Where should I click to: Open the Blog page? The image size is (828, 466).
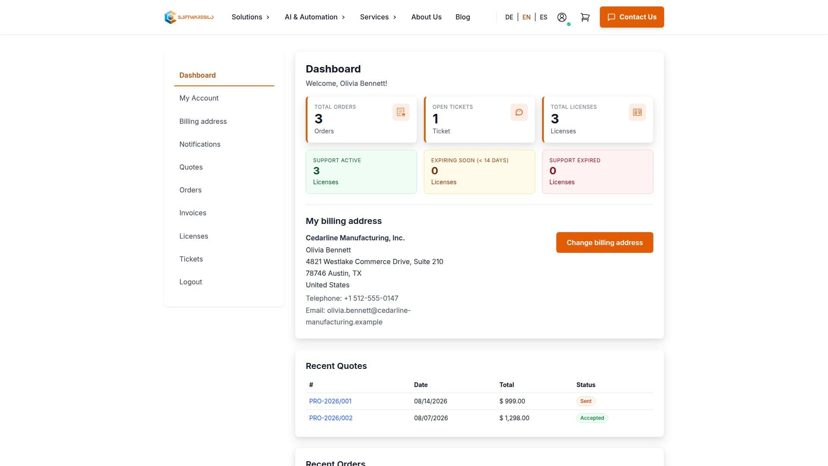pos(463,17)
